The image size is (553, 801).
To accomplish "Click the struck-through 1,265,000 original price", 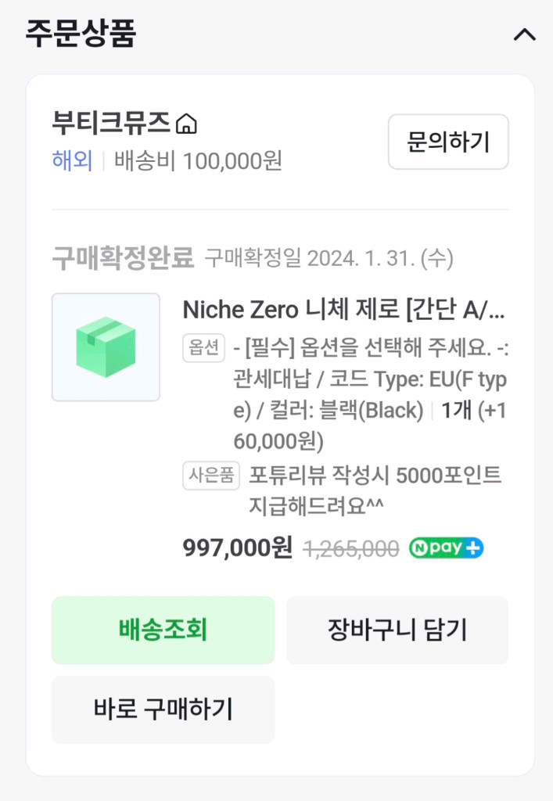I will point(350,549).
